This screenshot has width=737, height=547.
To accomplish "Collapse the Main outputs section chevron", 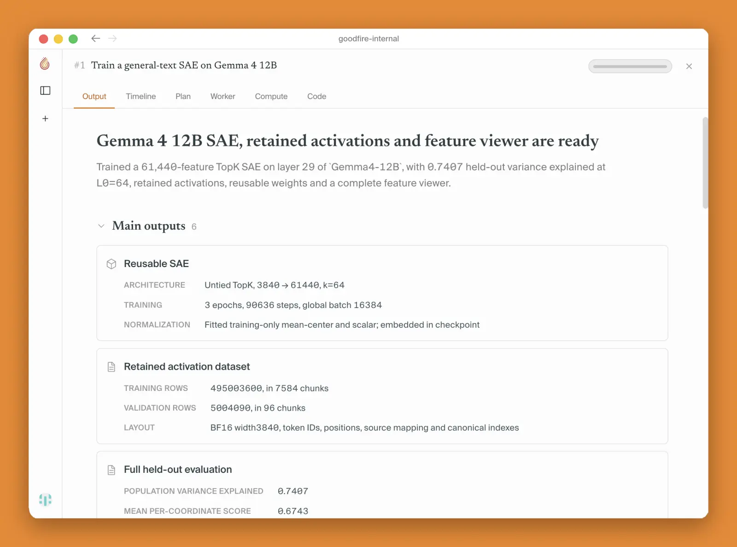I will point(101,226).
